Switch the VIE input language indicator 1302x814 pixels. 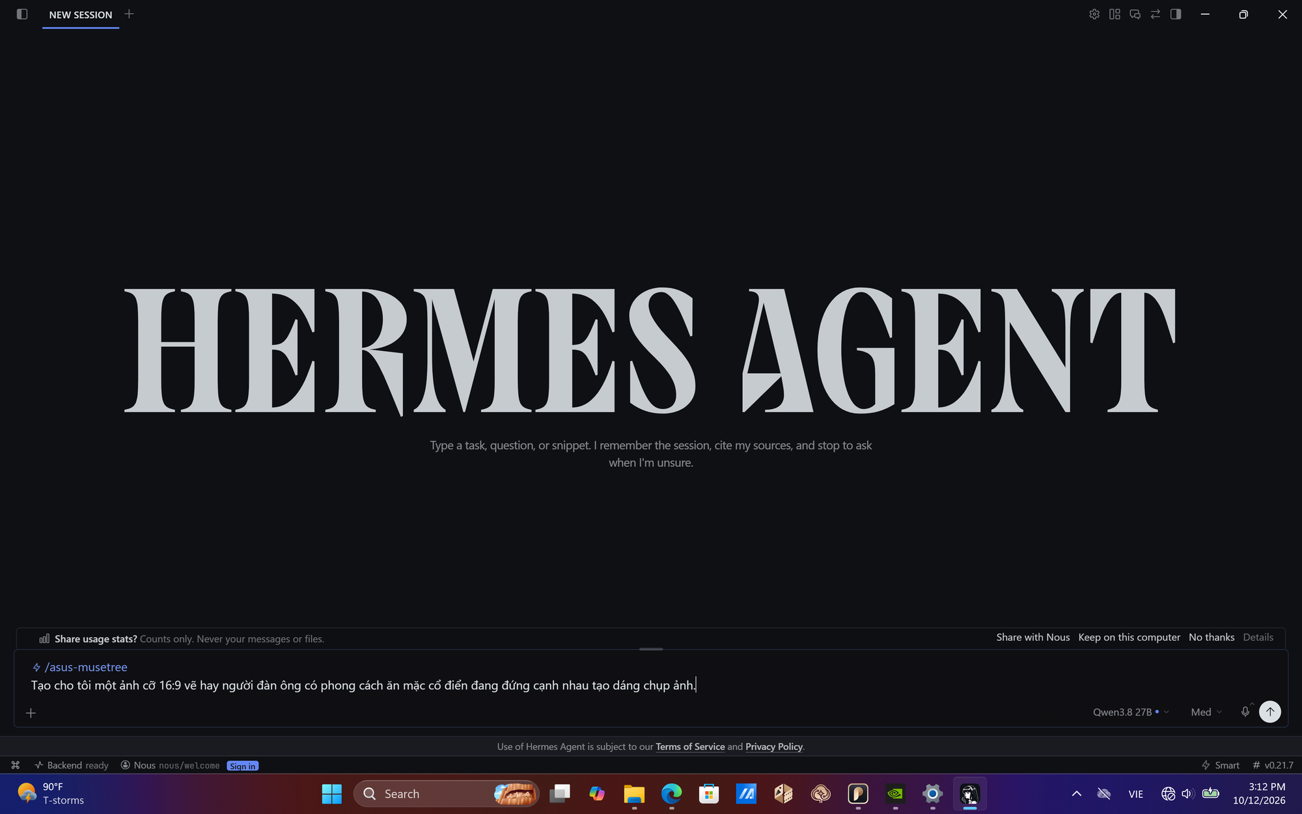point(1136,794)
